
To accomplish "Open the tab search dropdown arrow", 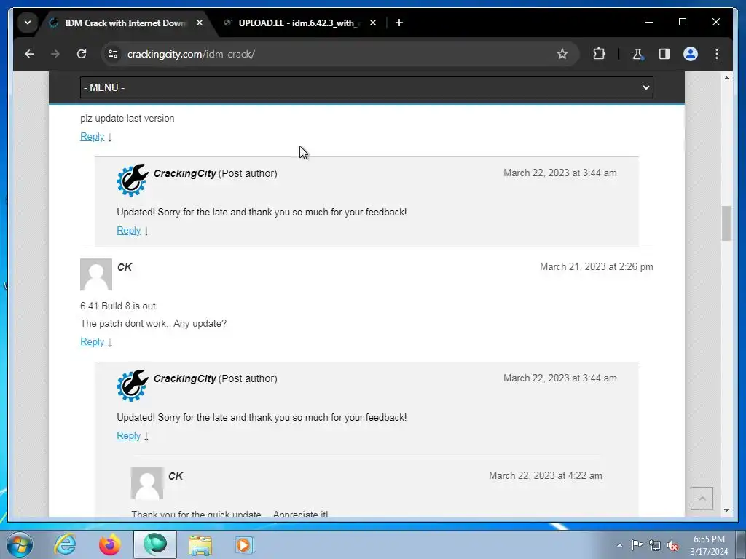I will pyautogui.click(x=28, y=23).
